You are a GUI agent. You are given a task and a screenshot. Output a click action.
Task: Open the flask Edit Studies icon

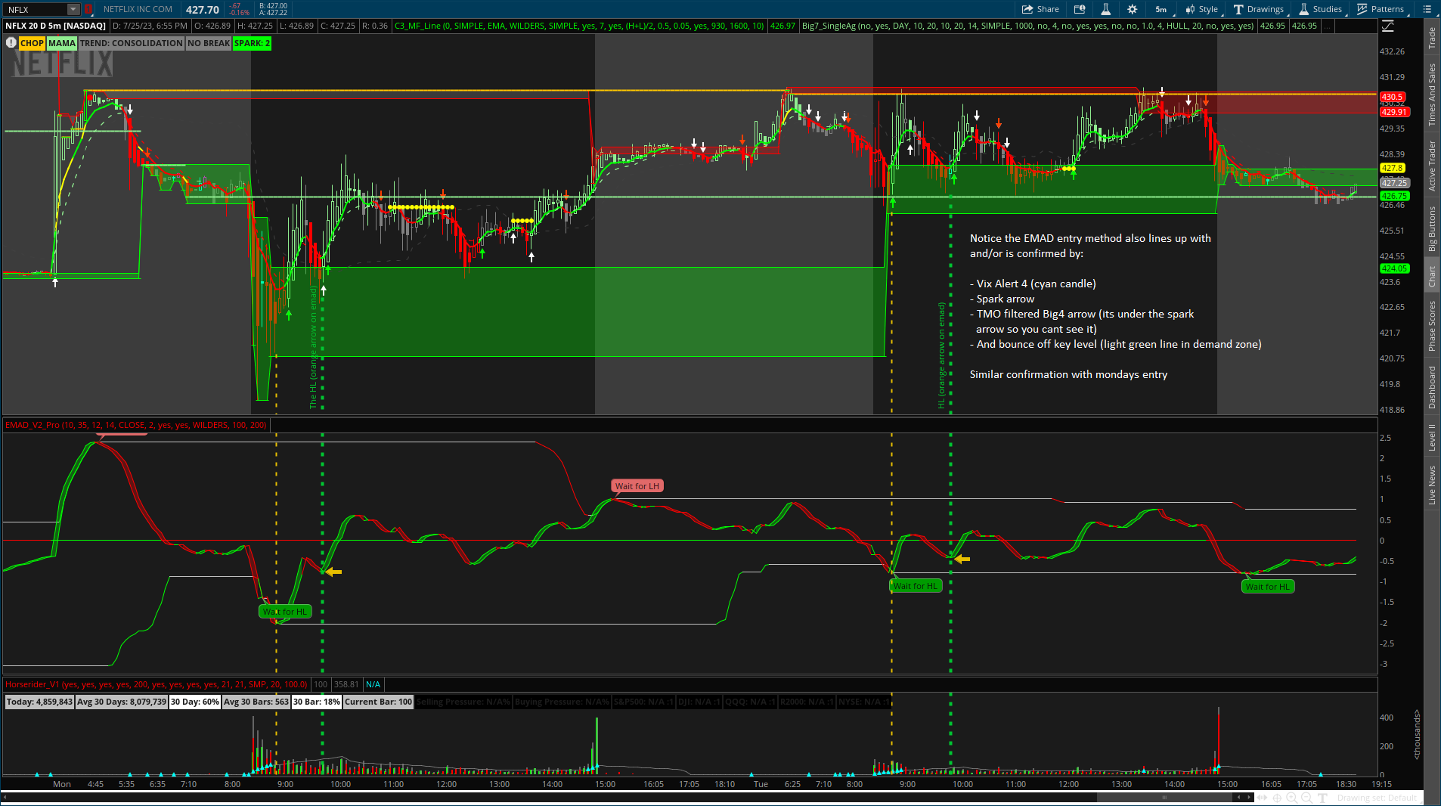(1105, 9)
